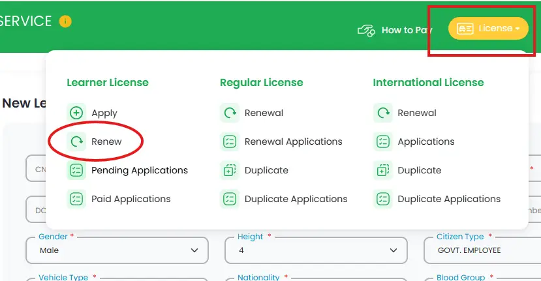Expand the Gender dropdown showing Male
Image resolution: width=541 pixels, height=281 pixels.
[x=117, y=250]
